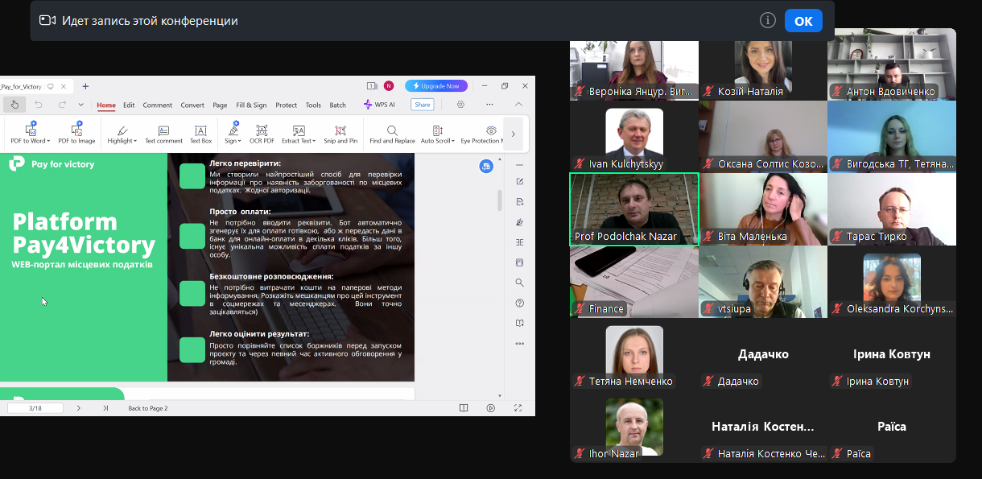
Task: Select the Text Box tool
Action: tap(200, 134)
